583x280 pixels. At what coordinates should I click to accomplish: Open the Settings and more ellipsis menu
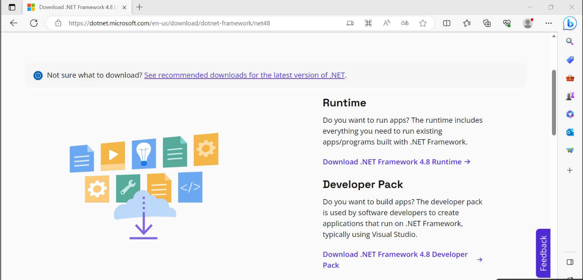(549, 23)
